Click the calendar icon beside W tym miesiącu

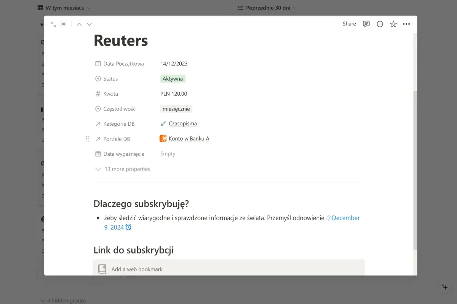point(40,8)
